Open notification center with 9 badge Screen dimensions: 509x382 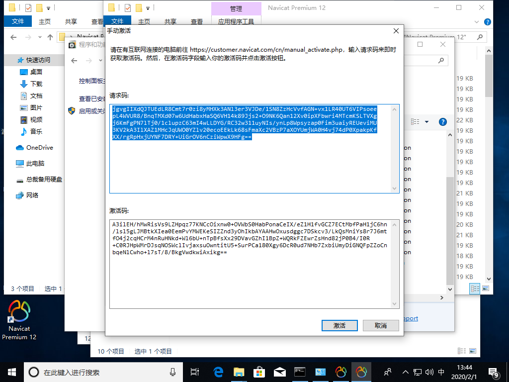point(493,373)
